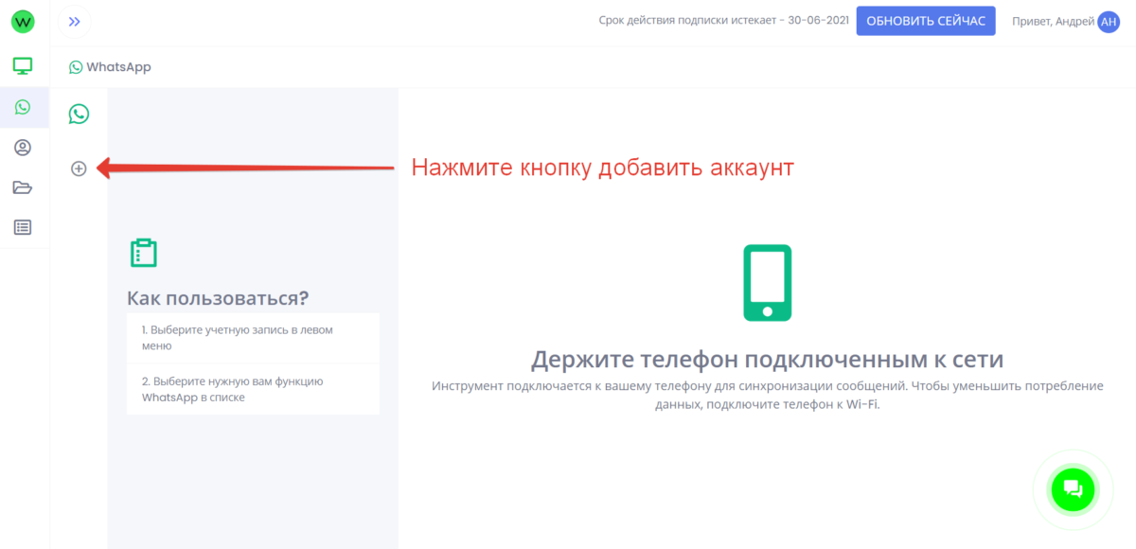This screenshot has width=1136, height=549.
Task: Open the green live chat widget
Action: [x=1072, y=489]
